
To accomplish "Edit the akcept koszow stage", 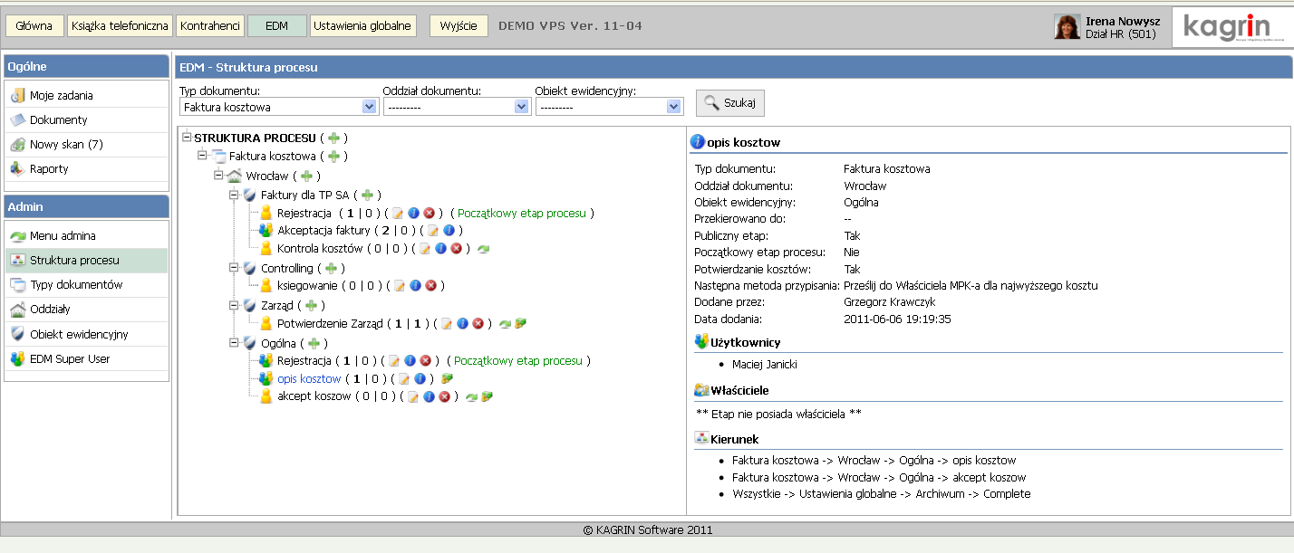I will click(x=414, y=396).
